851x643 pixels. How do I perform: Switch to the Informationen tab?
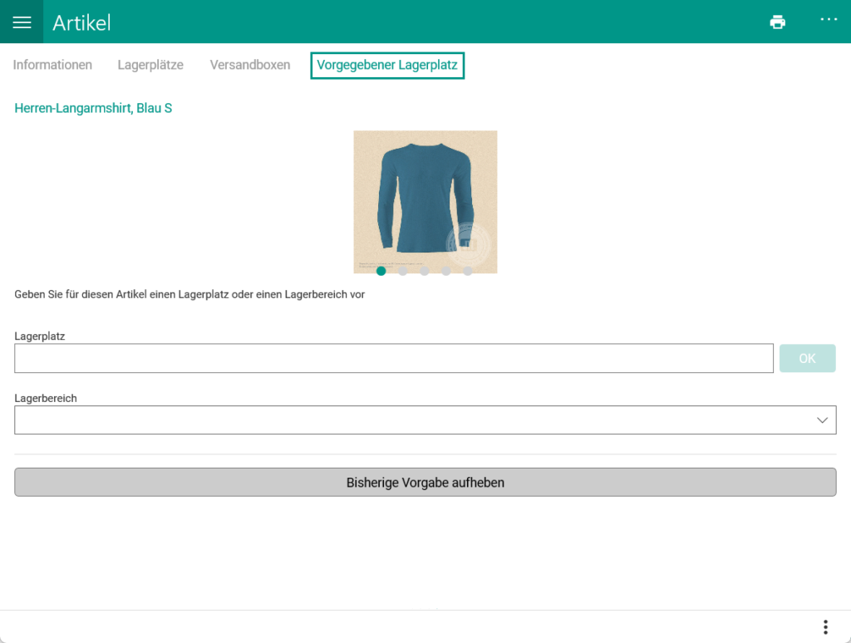click(x=52, y=65)
